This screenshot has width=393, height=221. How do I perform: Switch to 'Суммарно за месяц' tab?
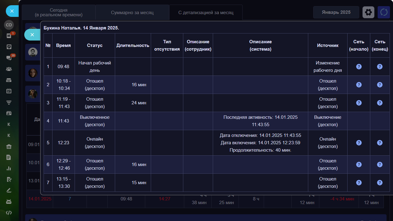click(x=132, y=13)
